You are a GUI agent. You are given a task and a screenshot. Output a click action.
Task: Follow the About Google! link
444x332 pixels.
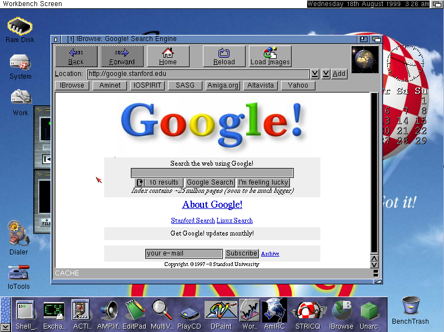[x=212, y=205]
